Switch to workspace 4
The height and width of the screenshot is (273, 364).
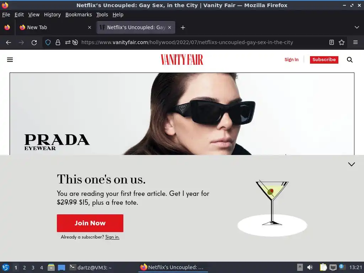point(42,268)
